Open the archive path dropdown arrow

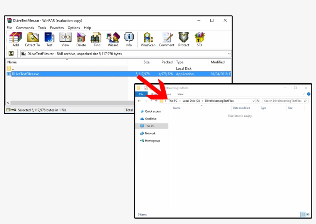(229, 53)
